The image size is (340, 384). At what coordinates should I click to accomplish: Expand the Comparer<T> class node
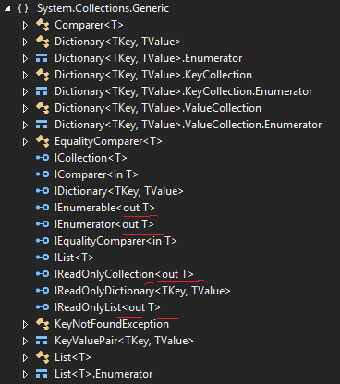coord(25,25)
